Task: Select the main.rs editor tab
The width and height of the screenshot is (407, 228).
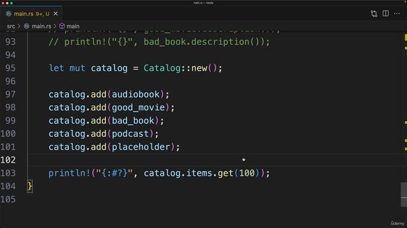Action: pyautogui.click(x=31, y=14)
